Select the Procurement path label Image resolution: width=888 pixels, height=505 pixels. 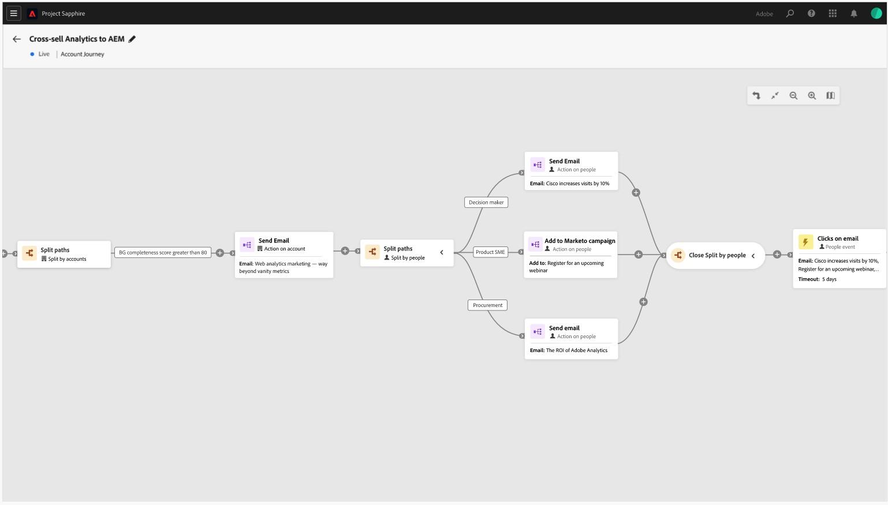click(x=488, y=305)
